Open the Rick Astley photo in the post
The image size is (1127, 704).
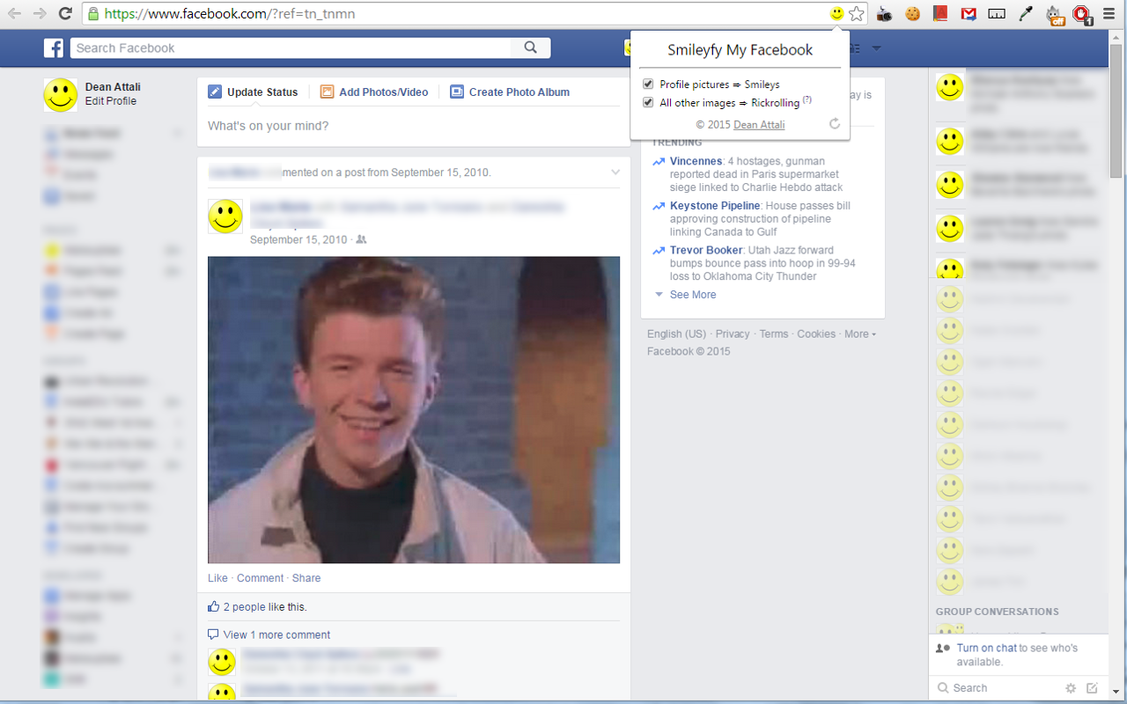[414, 409]
